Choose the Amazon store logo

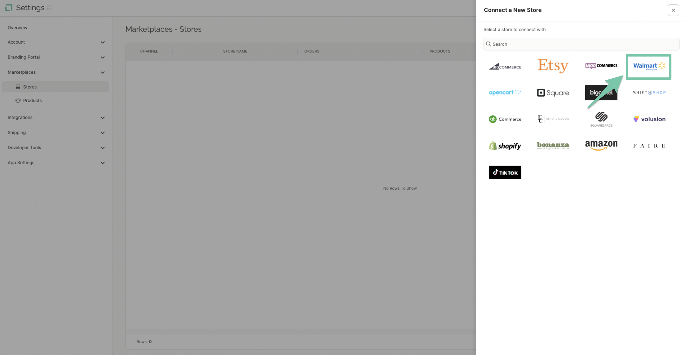[x=601, y=145]
